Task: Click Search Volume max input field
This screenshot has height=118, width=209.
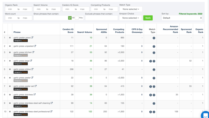Action: [x=54, y=9]
